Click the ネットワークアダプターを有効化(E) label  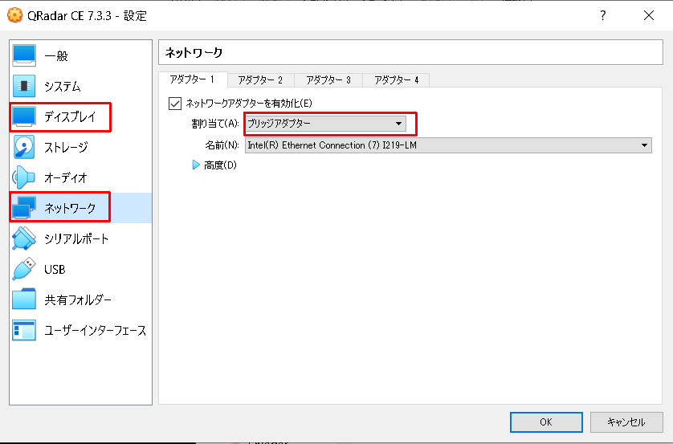click(249, 104)
